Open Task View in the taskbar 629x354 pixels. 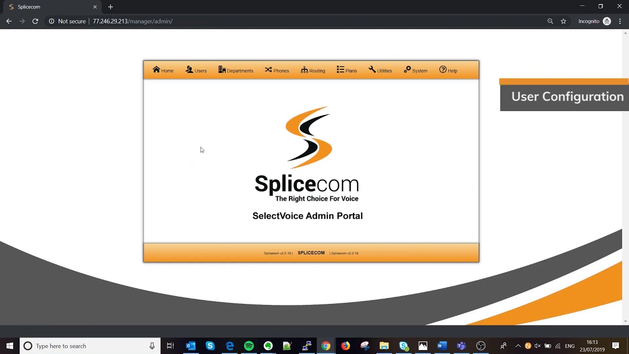pyautogui.click(x=171, y=346)
